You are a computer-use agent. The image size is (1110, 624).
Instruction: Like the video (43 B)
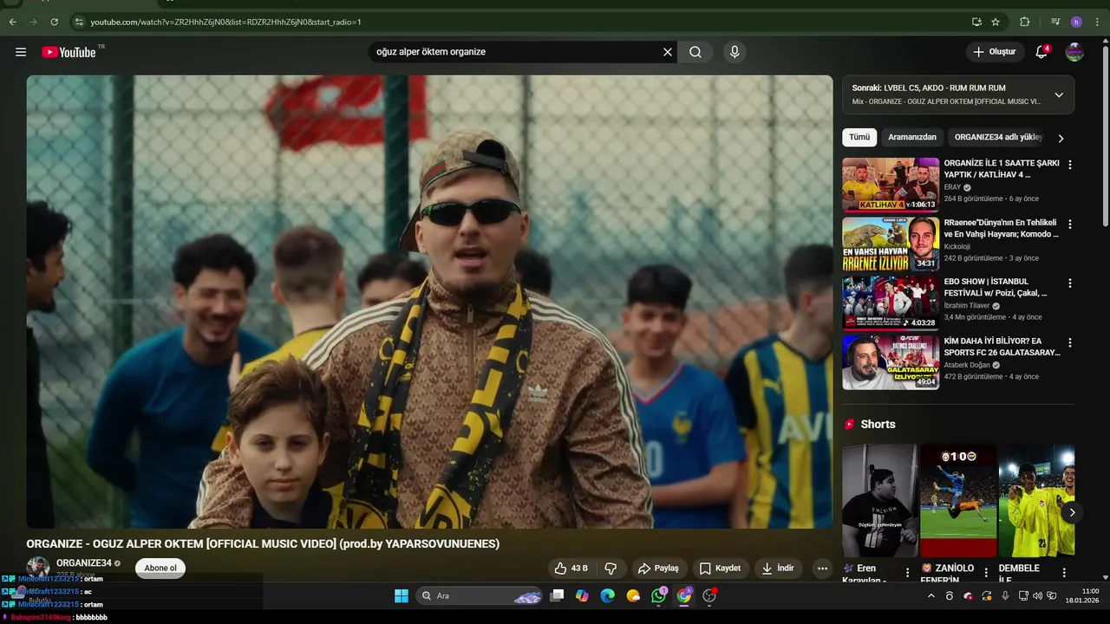(x=571, y=569)
